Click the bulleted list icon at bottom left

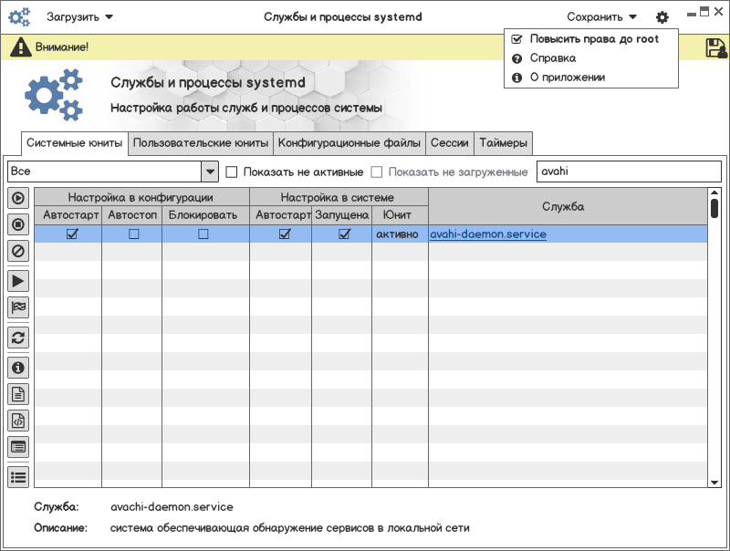coord(18,475)
